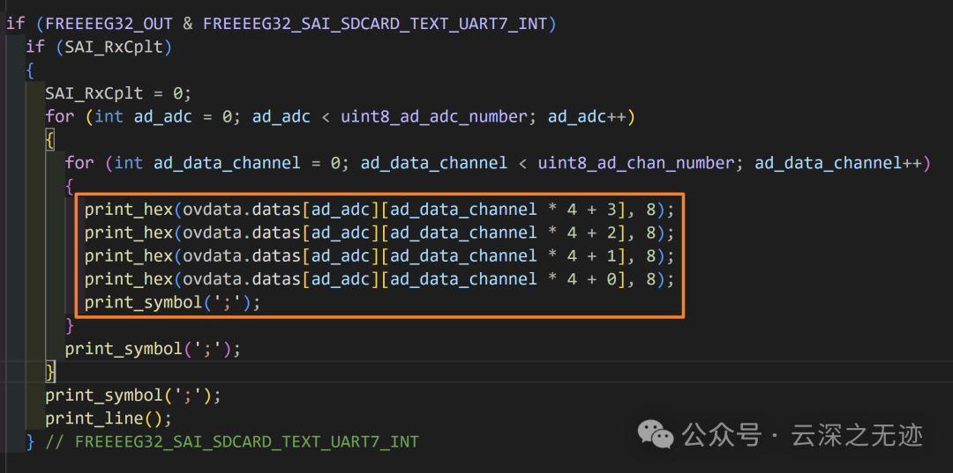
Task: Place cursor on FREEEEG32_OUT in first line
Action: [114, 25]
